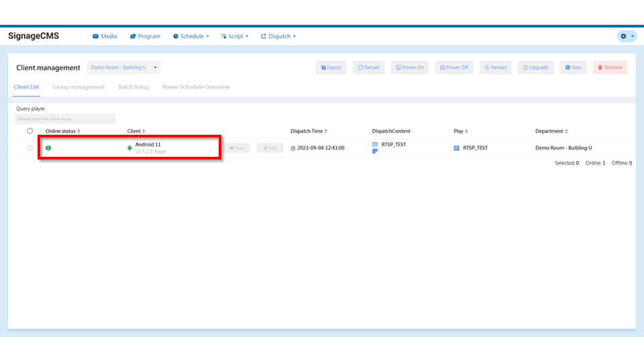The image size is (644, 362).
Task: Click the green online status icon
Action: (48, 148)
